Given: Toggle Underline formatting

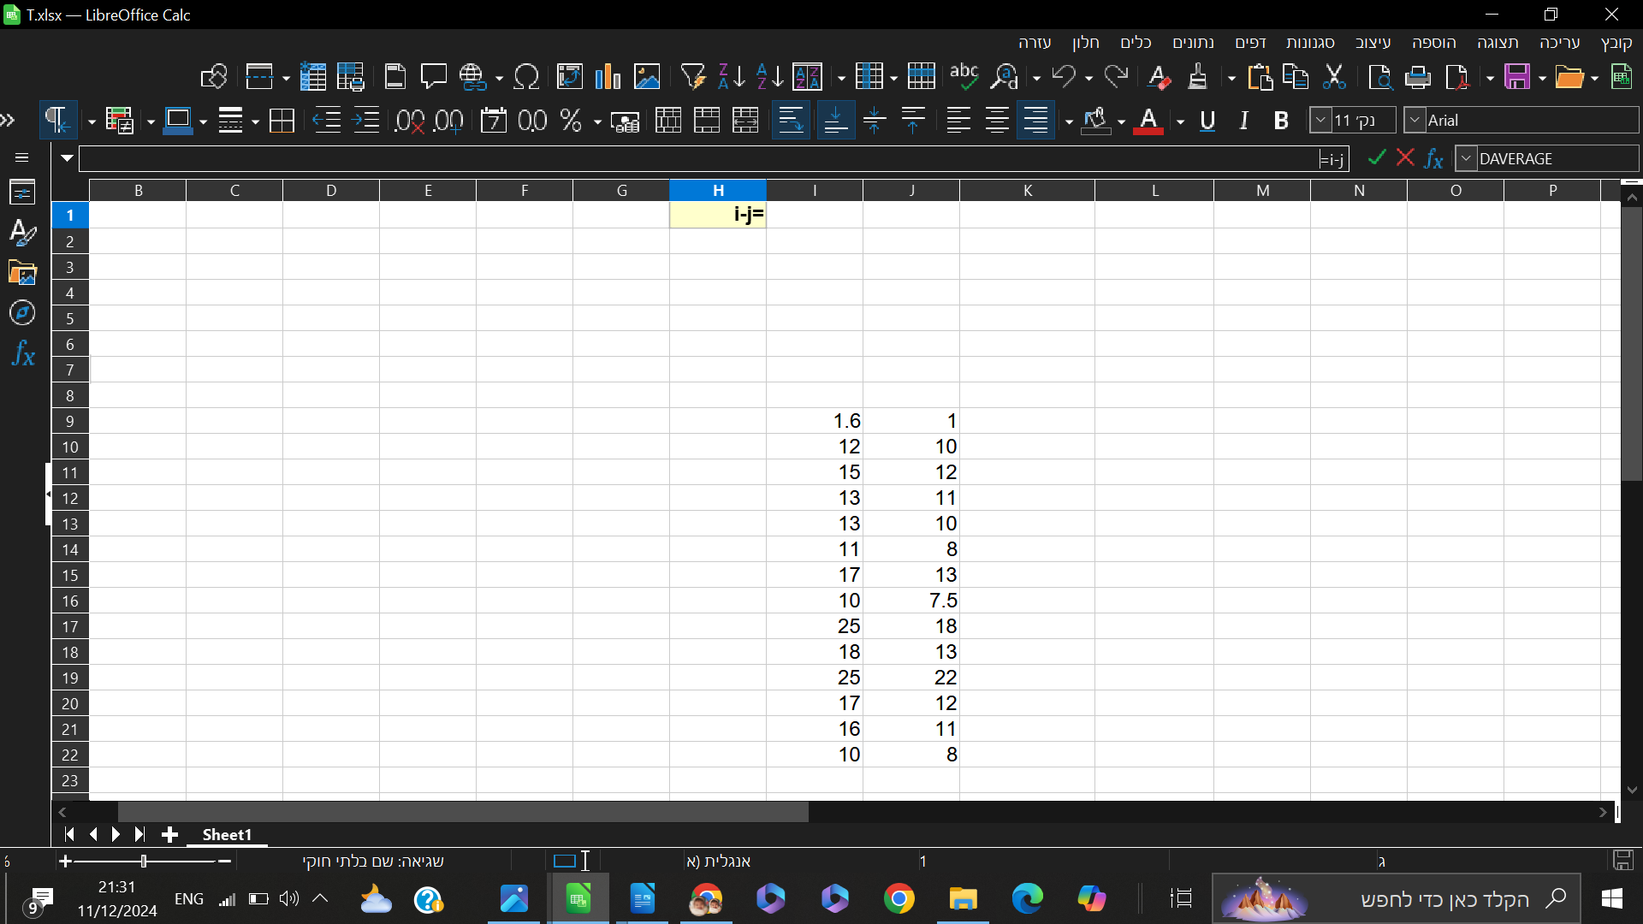Looking at the screenshot, I should [1207, 121].
